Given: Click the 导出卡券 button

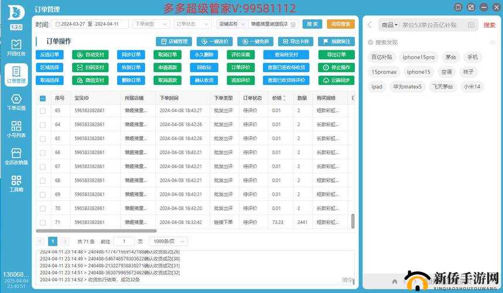Looking at the screenshot, I should (x=296, y=42).
